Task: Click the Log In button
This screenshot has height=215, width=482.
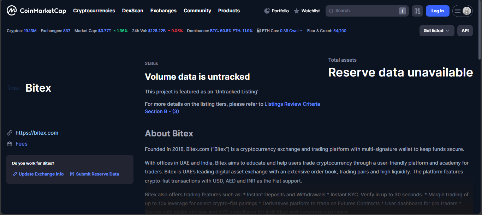Action: pyautogui.click(x=438, y=11)
